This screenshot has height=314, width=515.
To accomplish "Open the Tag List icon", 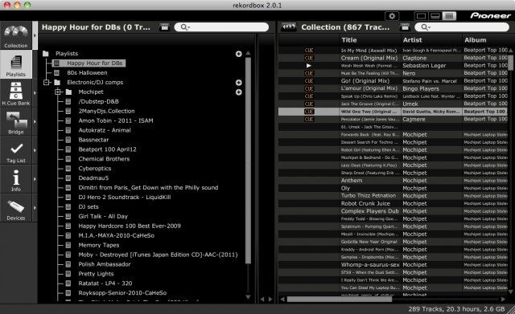I will click(16, 151).
